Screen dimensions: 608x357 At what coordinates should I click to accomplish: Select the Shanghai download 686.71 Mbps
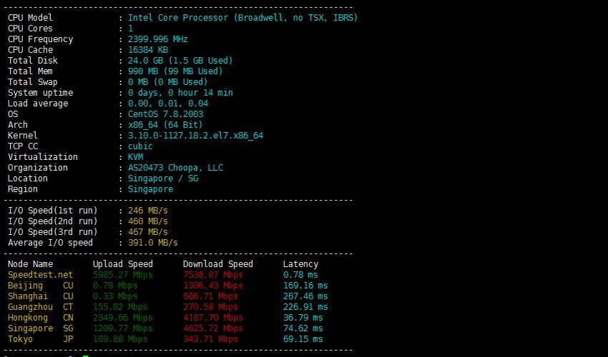tap(210, 296)
